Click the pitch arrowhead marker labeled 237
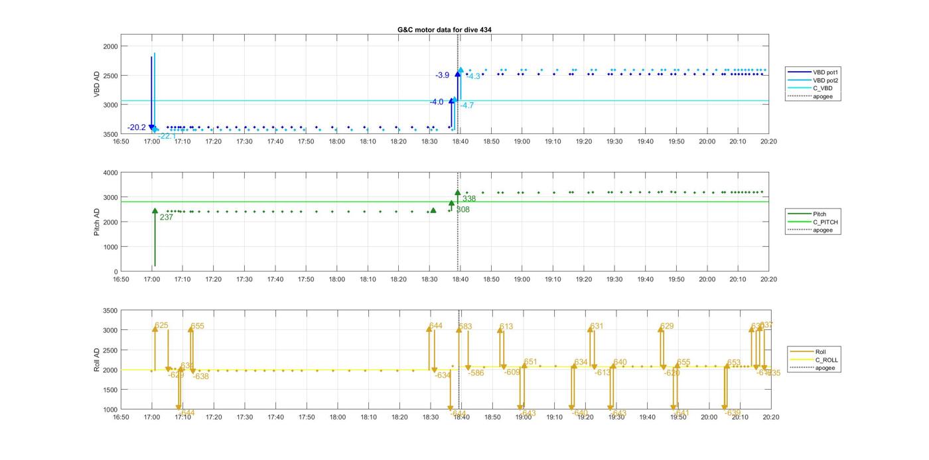Screen dimensions: 929x460 155,211
